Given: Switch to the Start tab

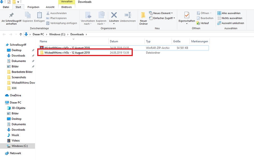Looking at the screenshot, I should 18,7.
